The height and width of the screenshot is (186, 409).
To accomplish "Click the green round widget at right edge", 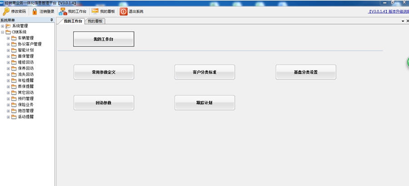I will pos(408,63).
